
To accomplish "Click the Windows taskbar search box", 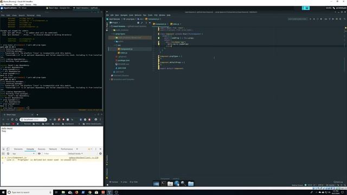I will tap(30, 192).
